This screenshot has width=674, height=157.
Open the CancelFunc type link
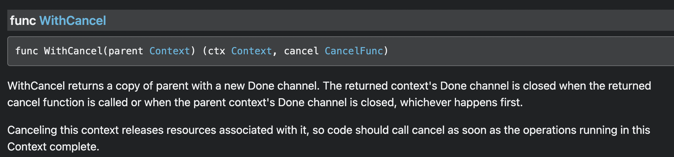click(354, 51)
